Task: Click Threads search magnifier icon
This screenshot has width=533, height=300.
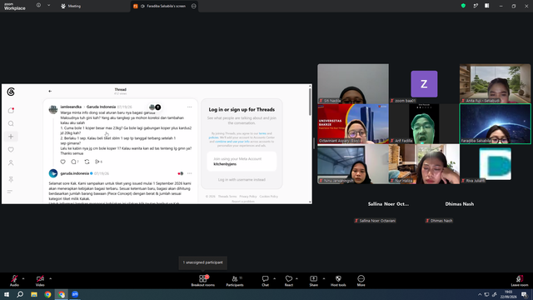Action: pos(11,123)
